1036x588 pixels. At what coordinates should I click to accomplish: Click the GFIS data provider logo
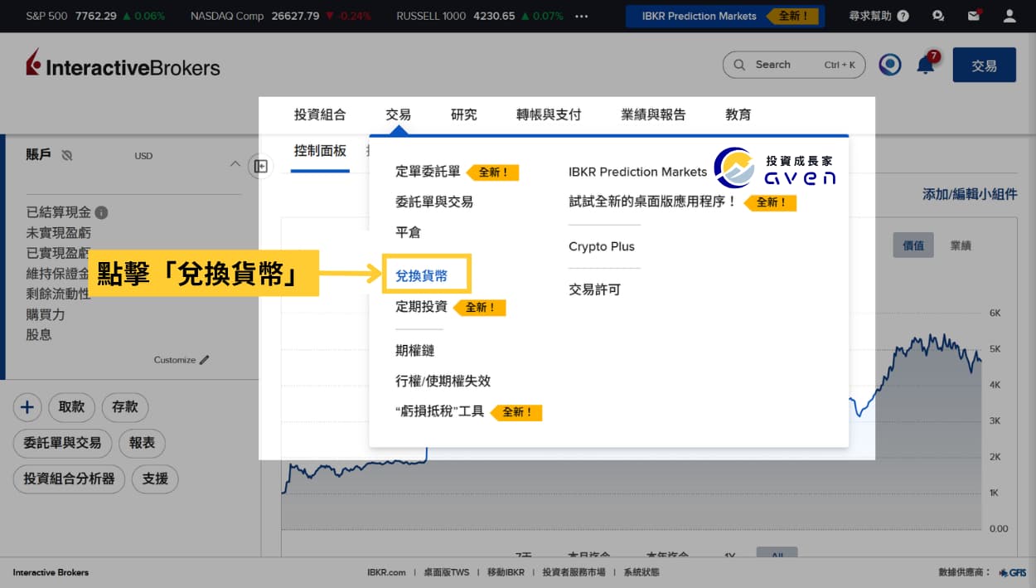point(1012,572)
